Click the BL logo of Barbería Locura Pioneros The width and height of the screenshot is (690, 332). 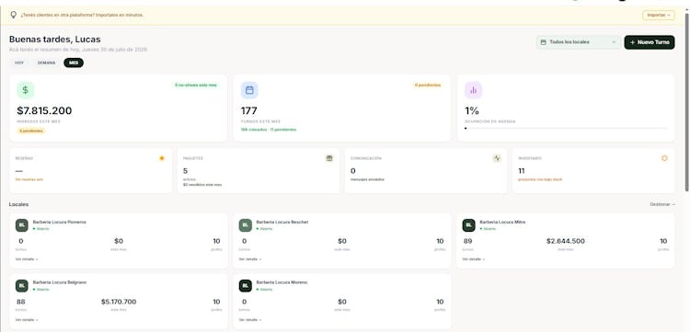click(22, 225)
